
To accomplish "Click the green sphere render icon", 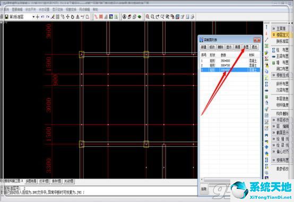I will (140, 17).
